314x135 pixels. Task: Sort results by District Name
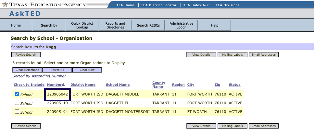[83, 85]
